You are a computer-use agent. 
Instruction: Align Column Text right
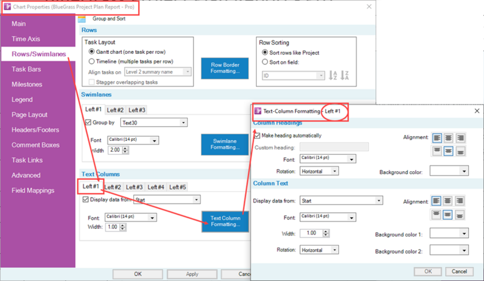[459, 201]
